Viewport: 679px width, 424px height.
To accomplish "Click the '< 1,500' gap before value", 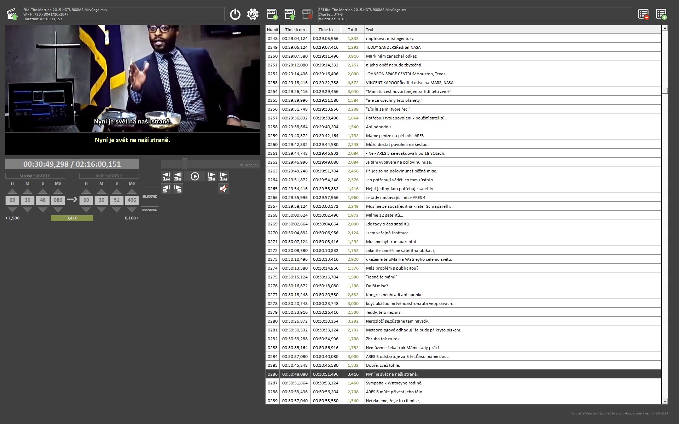I will coord(12,218).
